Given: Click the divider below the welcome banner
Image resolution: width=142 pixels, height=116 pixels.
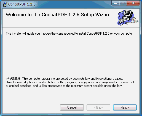Looking at the screenshot, I should 71,27.
